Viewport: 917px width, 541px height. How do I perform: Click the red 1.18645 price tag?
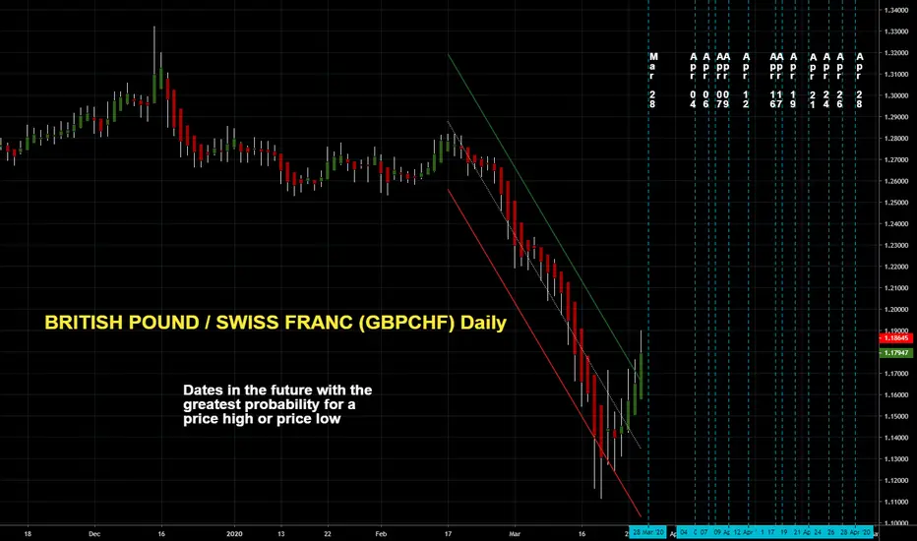(x=895, y=338)
